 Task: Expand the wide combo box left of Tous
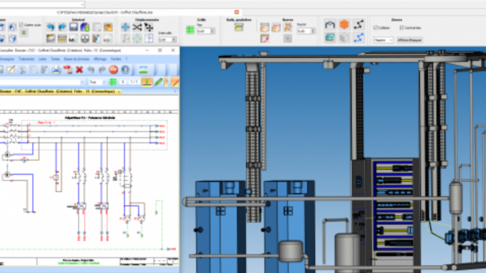point(42,82)
